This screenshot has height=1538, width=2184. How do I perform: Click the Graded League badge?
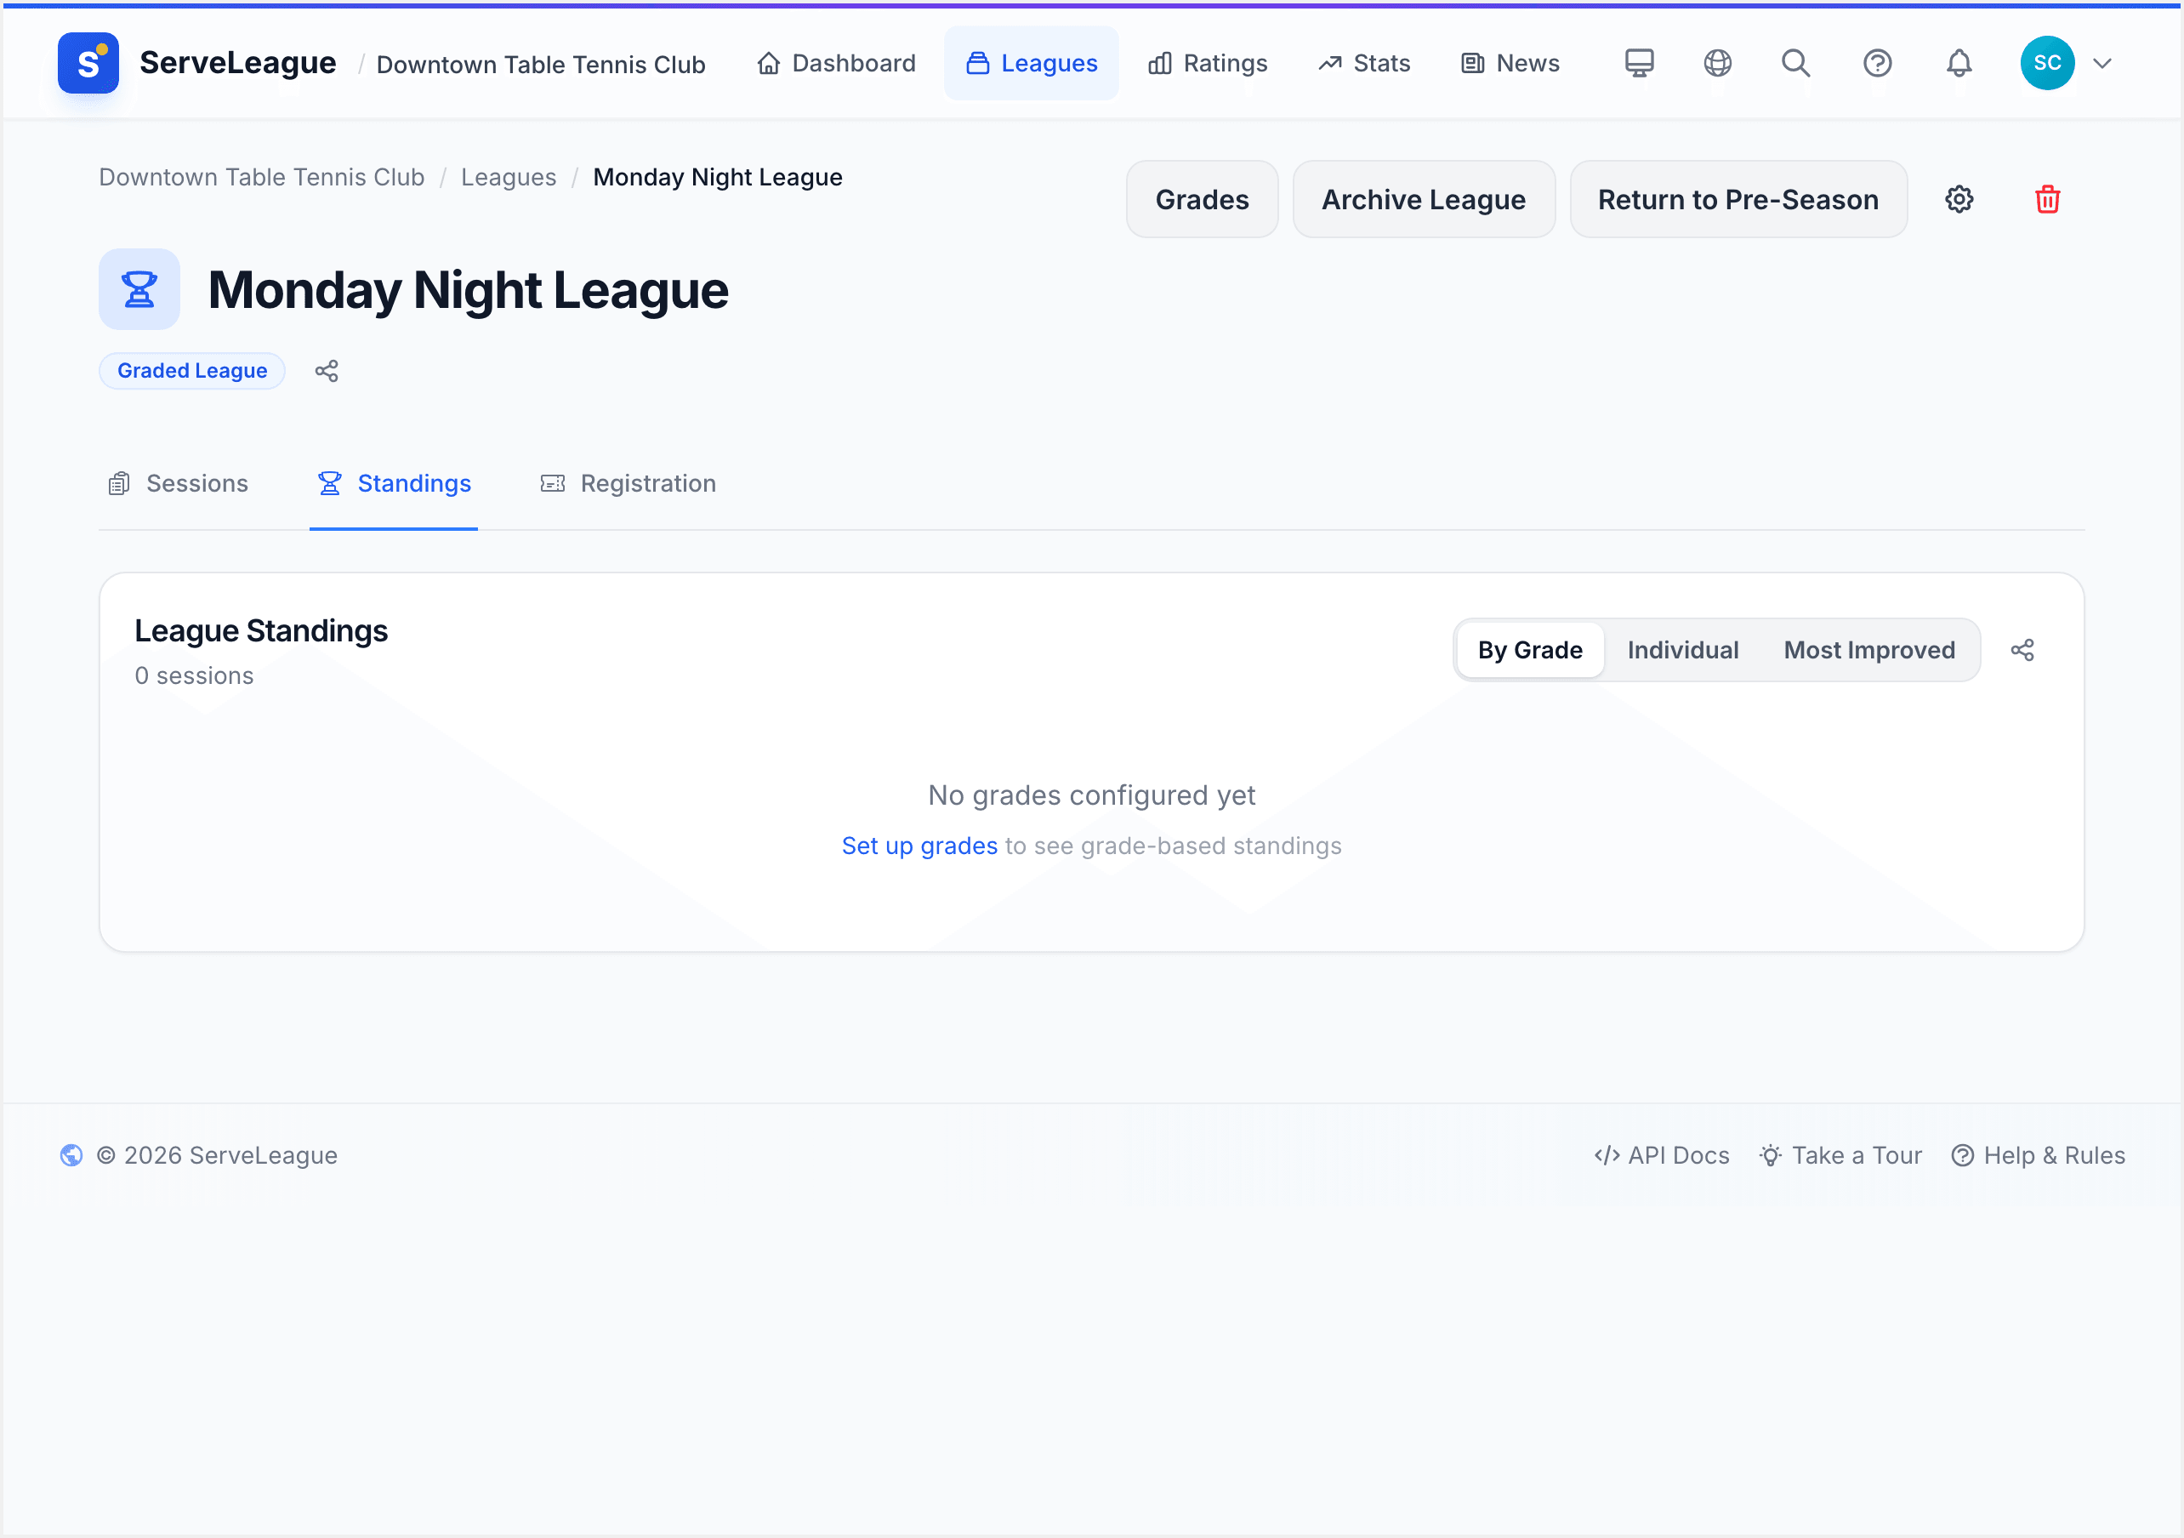(x=192, y=371)
